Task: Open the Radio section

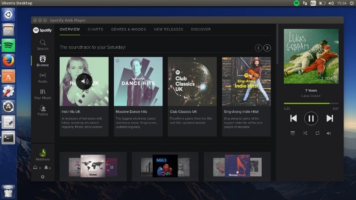Action: (x=43, y=77)
